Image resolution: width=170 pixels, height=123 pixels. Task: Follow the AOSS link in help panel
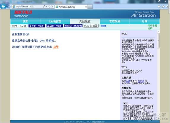point(141,81)
